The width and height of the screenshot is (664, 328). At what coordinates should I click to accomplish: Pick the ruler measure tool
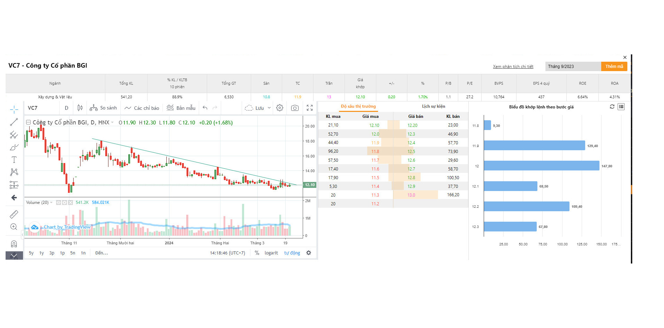[x=14, y=214]
